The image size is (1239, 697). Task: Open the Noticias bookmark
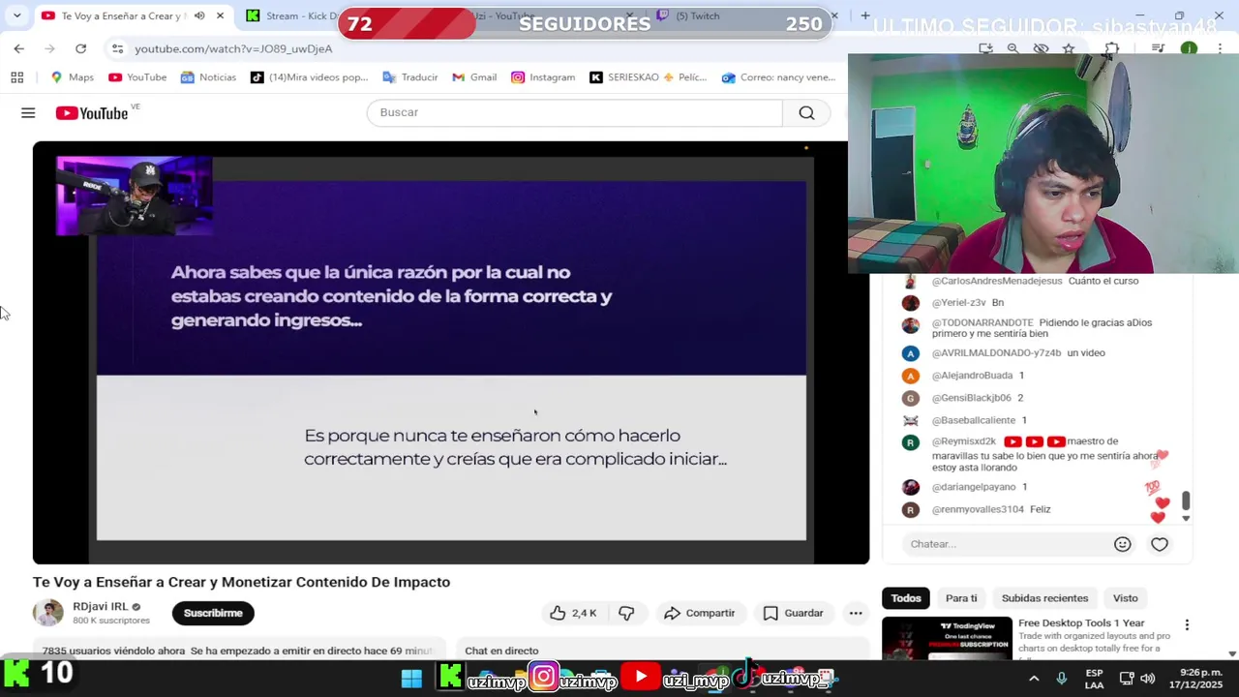(x=208, y=77)
